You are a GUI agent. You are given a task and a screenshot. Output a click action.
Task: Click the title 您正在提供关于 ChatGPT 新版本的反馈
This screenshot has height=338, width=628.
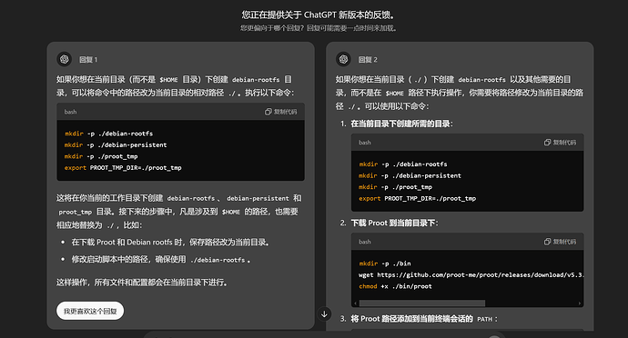point(319,15)
